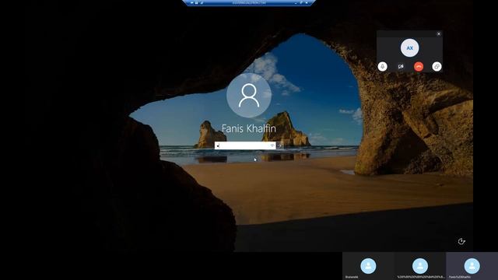
Task: Select the middle participant thumbnail with encoded name
Action: (420, 266)
